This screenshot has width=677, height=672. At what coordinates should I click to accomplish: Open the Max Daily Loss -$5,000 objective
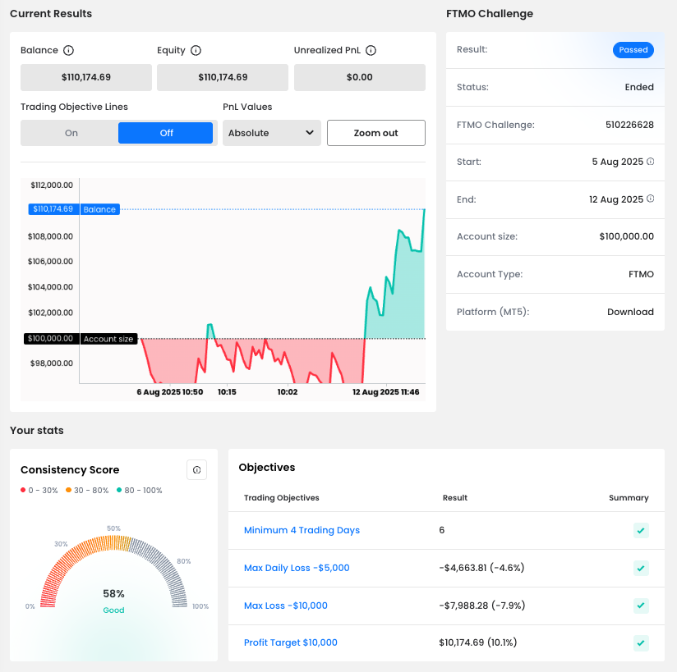[x=297, y=568]
